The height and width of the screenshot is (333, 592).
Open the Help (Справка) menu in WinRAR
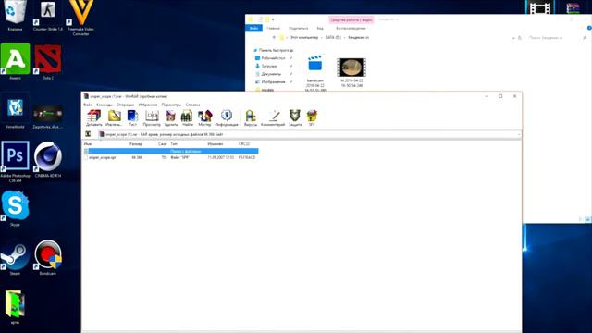(193, 105)
